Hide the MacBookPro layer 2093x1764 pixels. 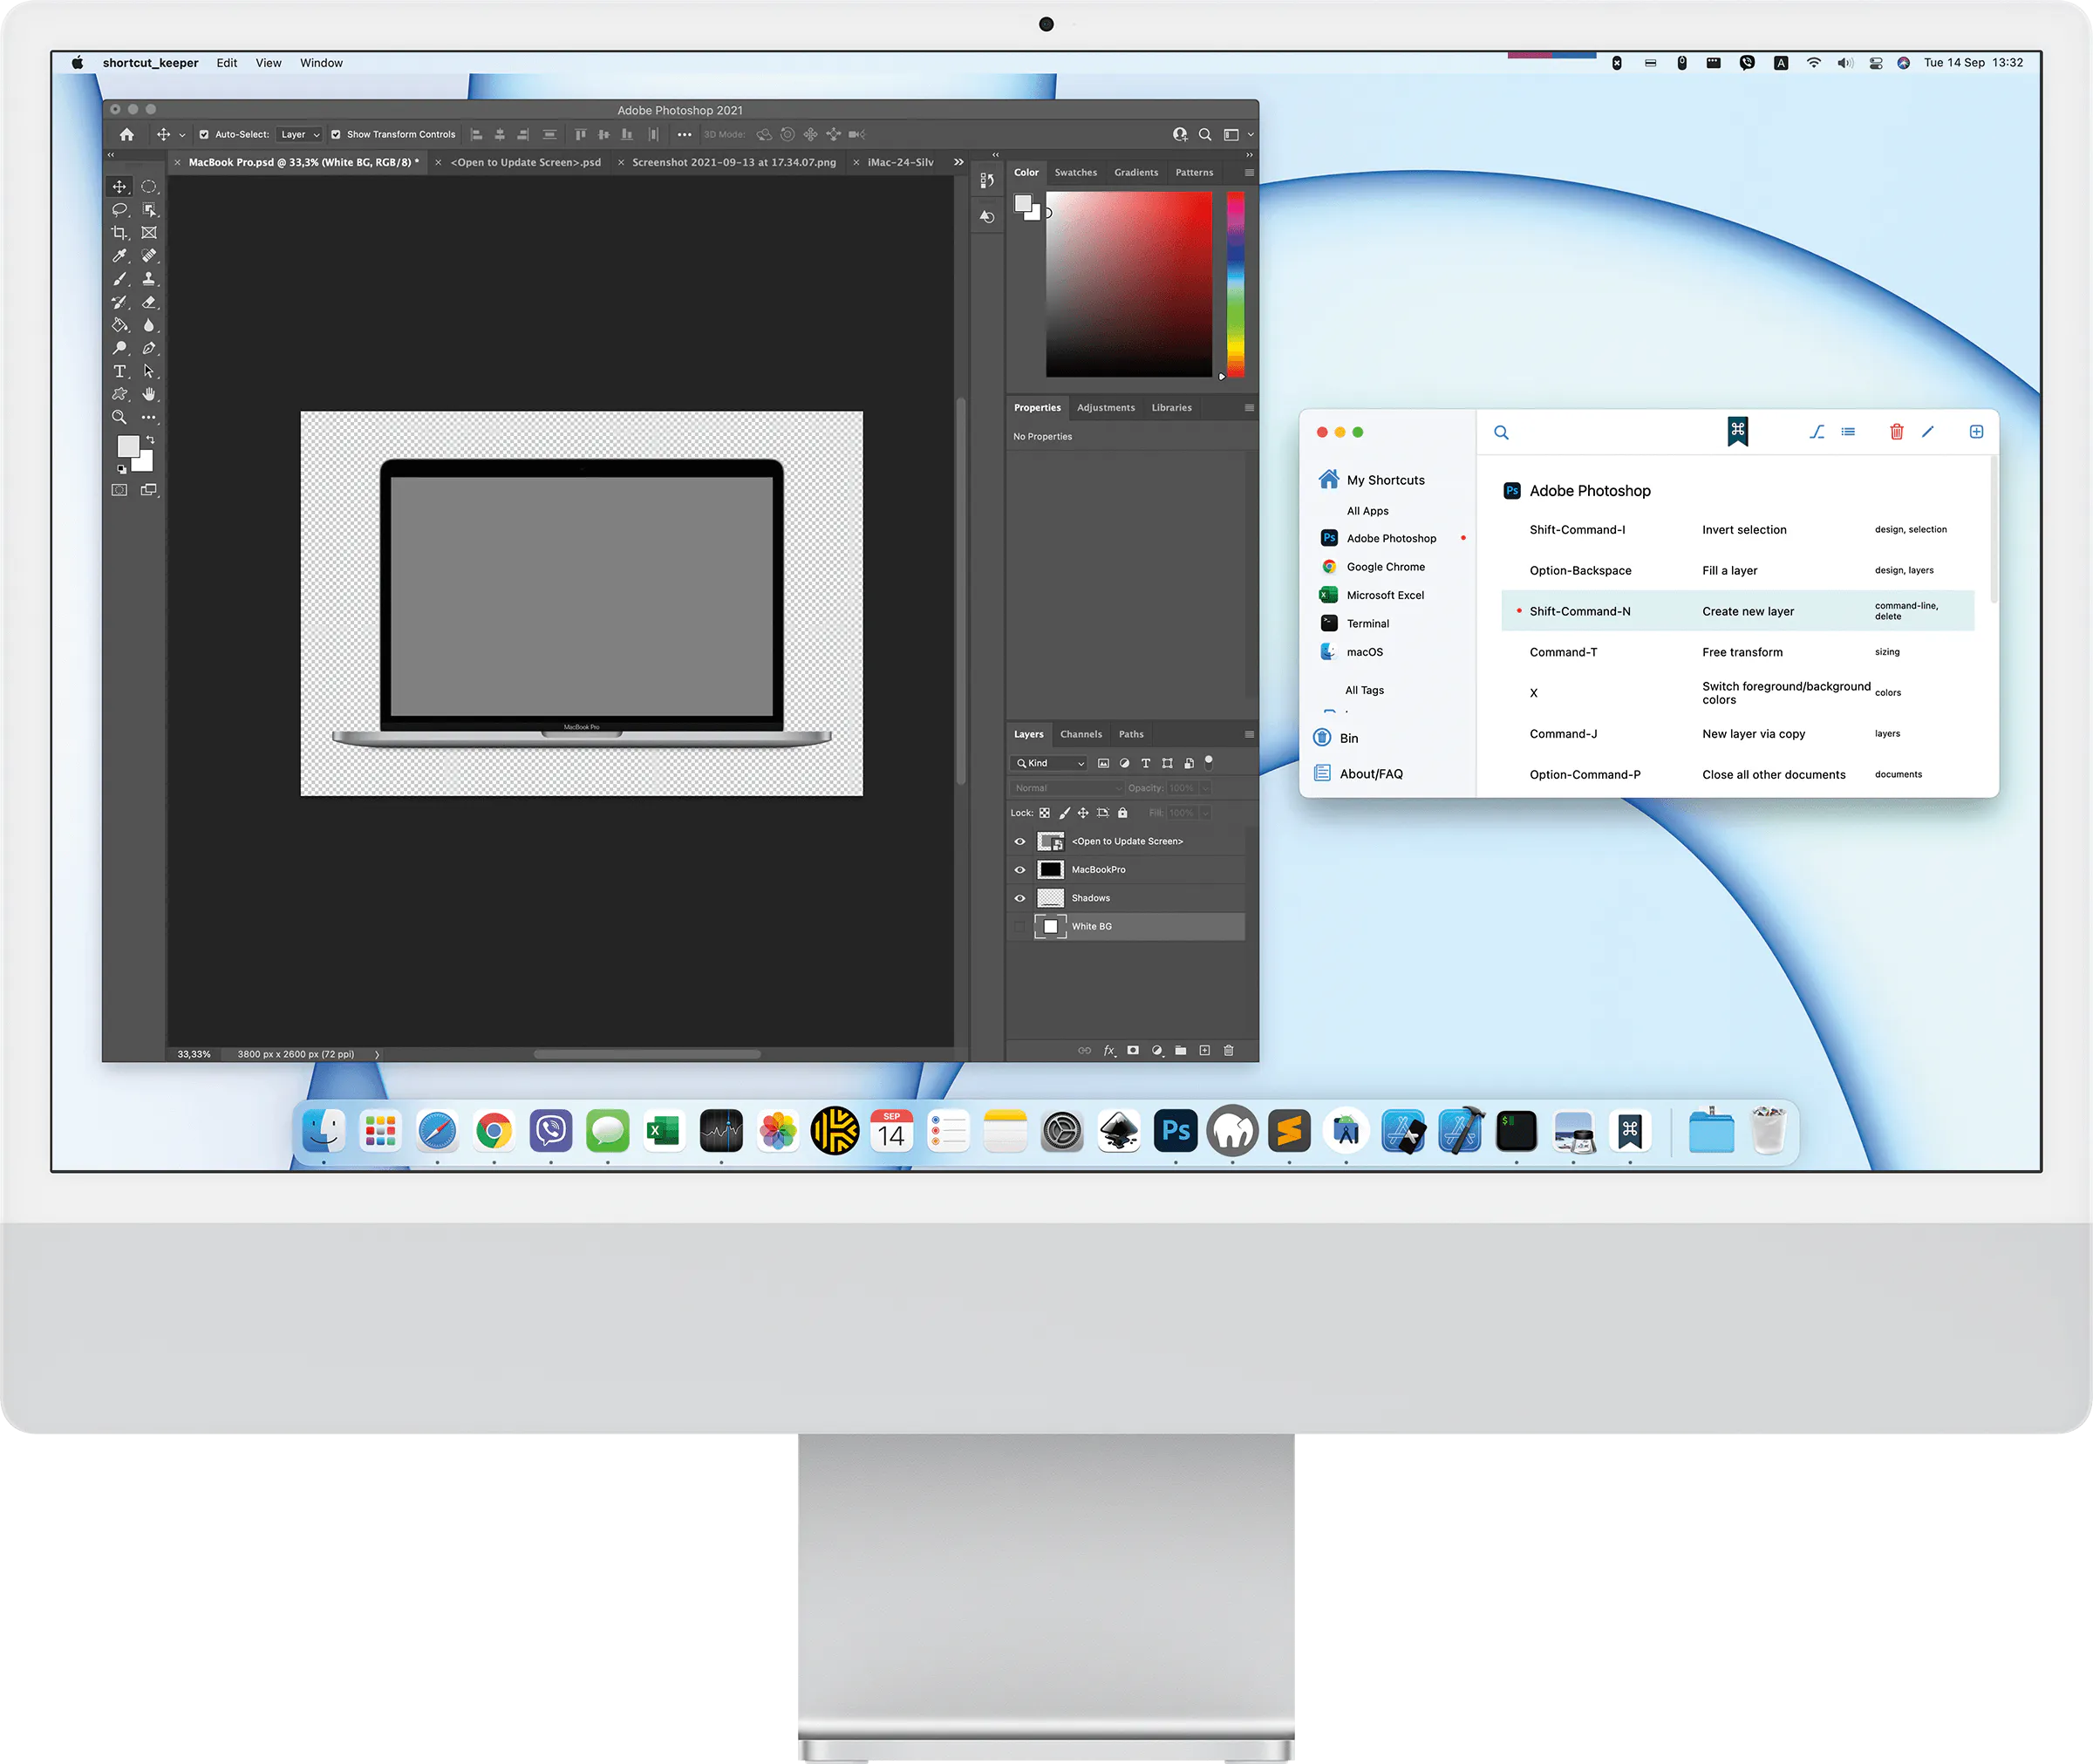pyautogui.click(x=1020, y=870)
